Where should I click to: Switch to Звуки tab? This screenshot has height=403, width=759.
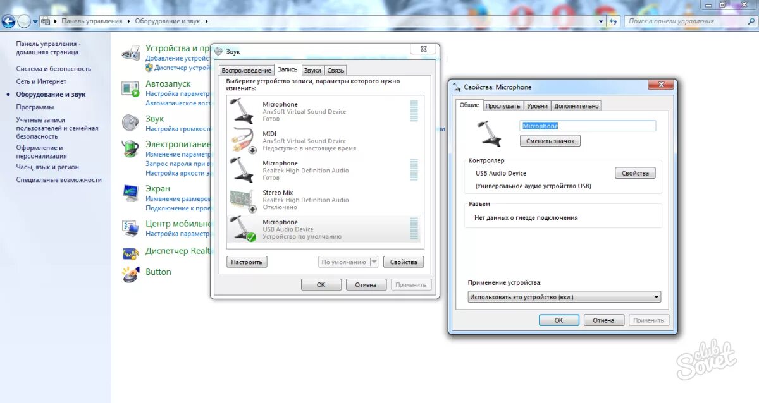pos(312,71)
